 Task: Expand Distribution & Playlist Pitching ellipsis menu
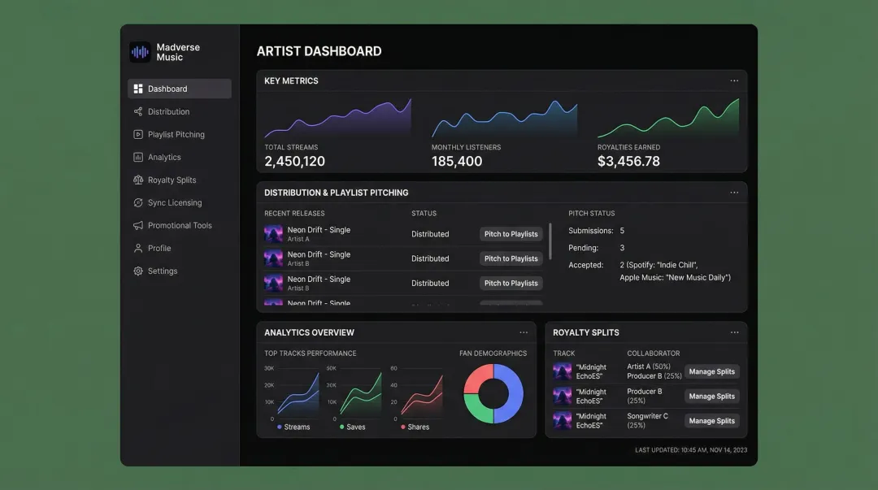(x=734, y=193)
